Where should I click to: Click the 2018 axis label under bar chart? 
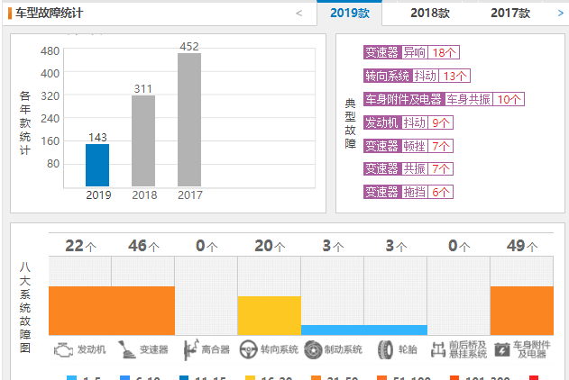click(144, 195)
